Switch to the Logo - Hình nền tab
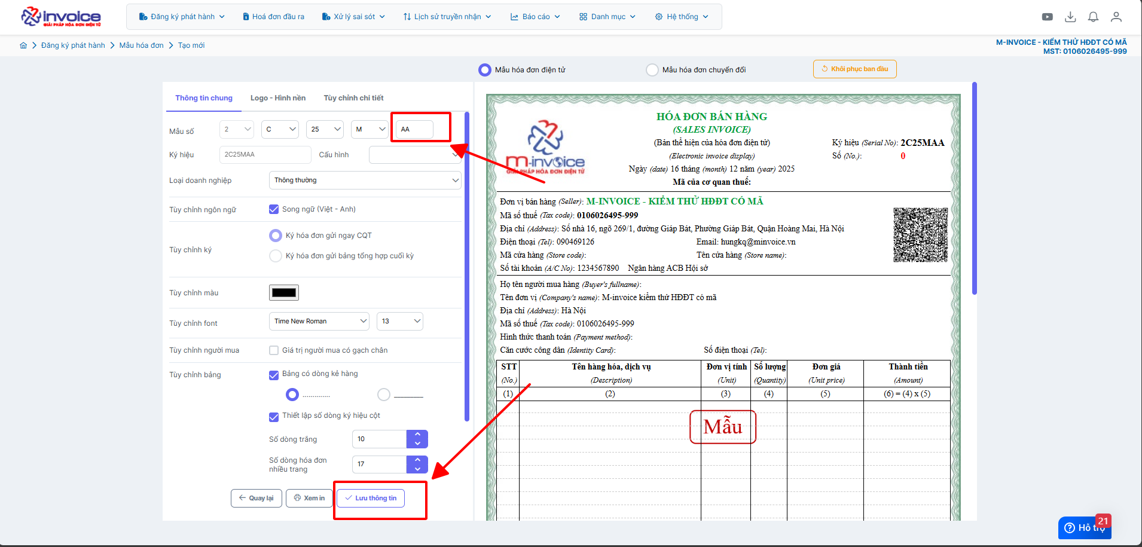 click(x=277, y=98)
